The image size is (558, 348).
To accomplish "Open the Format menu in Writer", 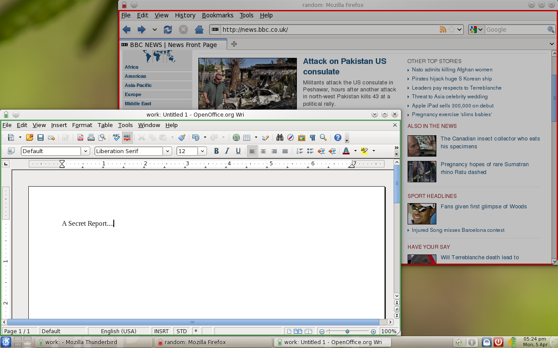I will 82,125.
